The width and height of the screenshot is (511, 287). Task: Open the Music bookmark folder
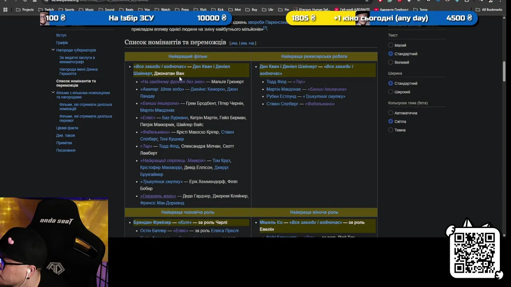click(86, 10)
